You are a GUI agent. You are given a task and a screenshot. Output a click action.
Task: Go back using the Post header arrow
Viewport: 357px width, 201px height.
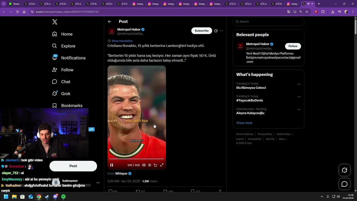pos(110,21)
